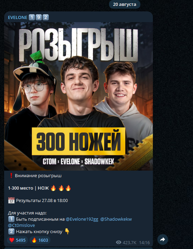Click the 14:16 message timestamp
This screenshot has width=193, height=249.
(x=144, y=242)
